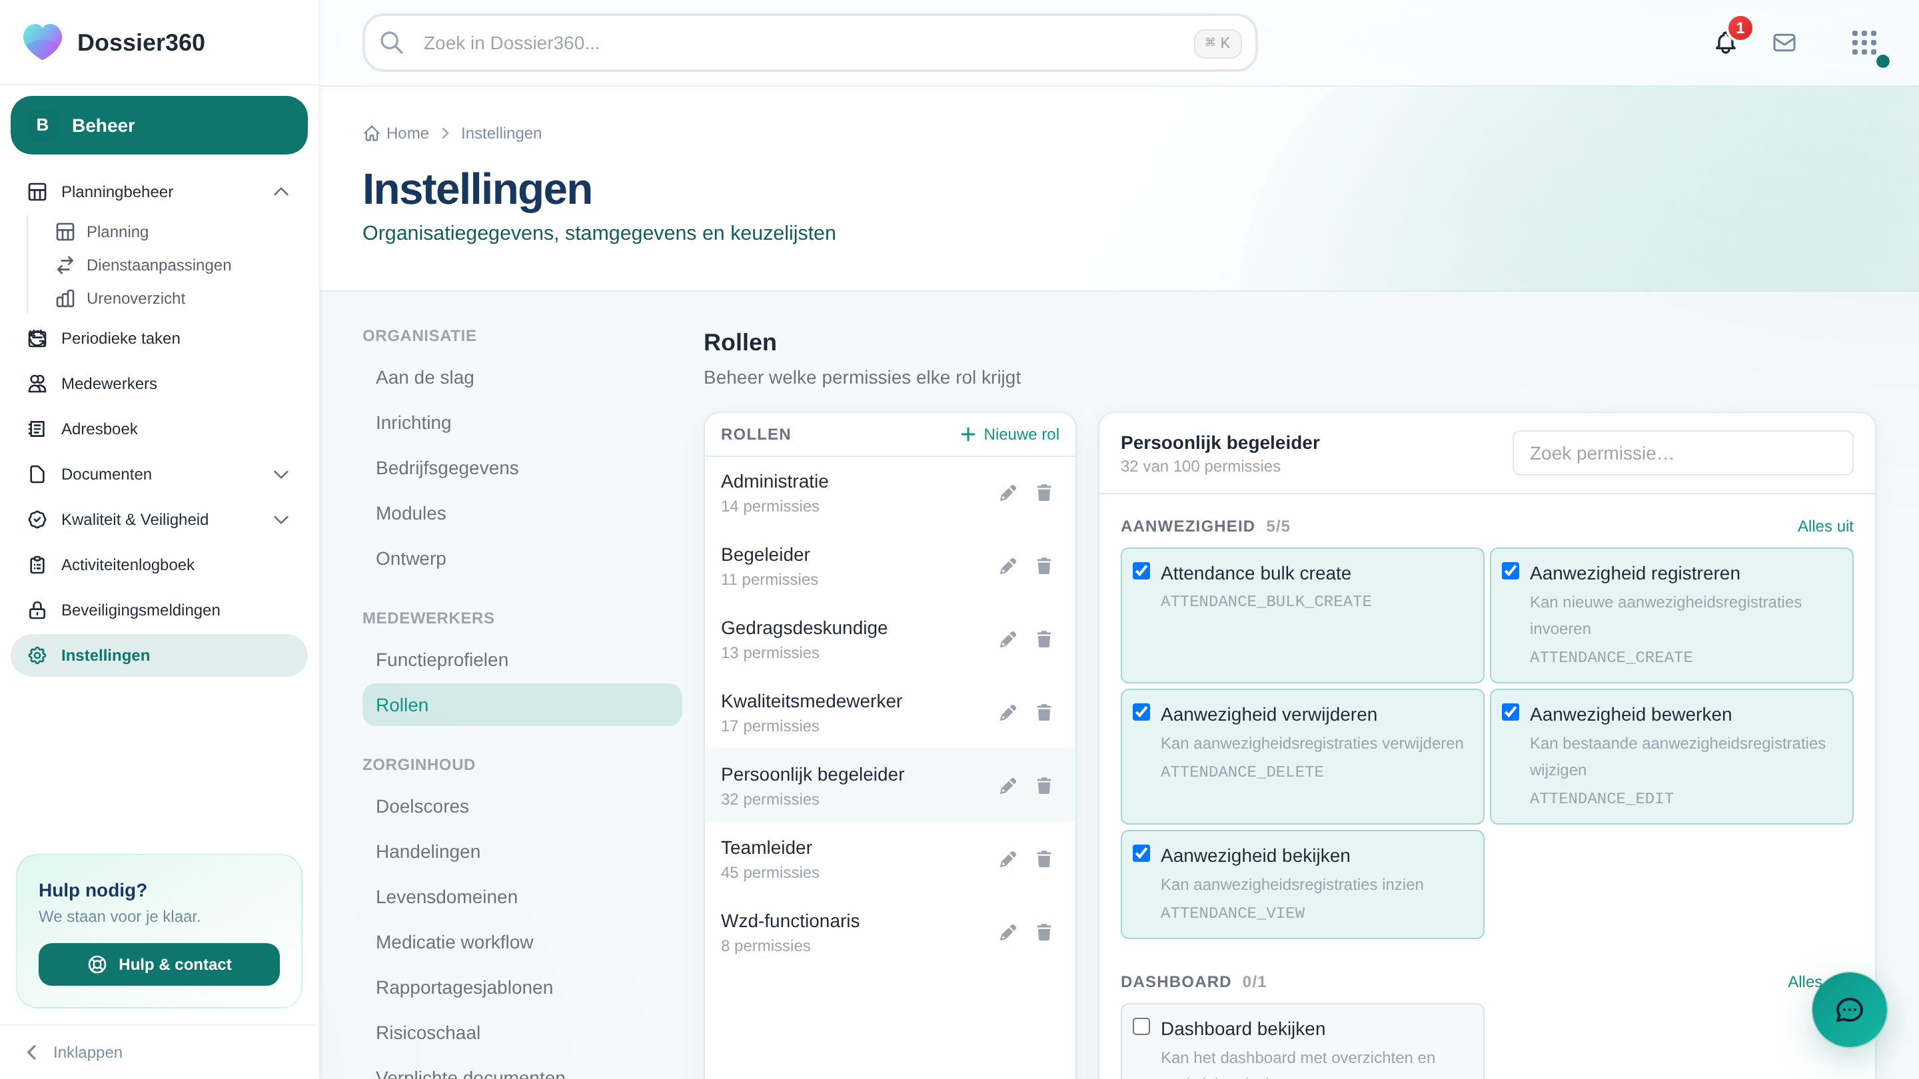The height and width of the screenshot is (1079, 1919).
Task: Enable Dashboard bekijken permission
Action: coord(1141,1026)
